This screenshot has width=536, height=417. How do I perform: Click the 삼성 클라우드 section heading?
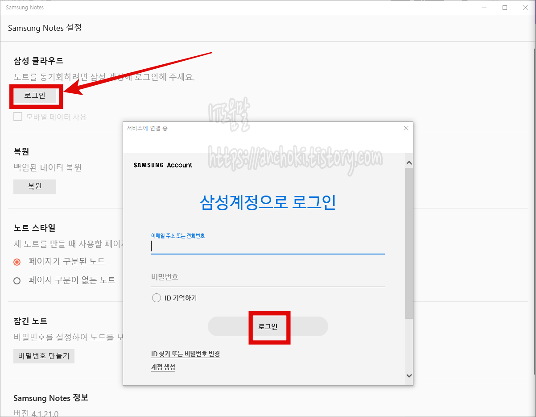point(38,61)
